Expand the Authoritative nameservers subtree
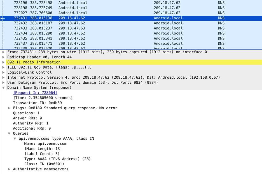The width and height of the screenshot is (262, 174). pyautogui.click(x=9, y=169)
